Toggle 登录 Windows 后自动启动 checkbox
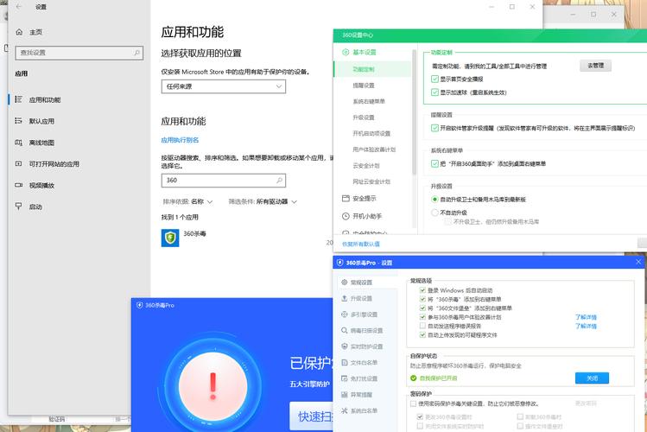Viewport: 647px width, 432px height. (x=422, y=290)
